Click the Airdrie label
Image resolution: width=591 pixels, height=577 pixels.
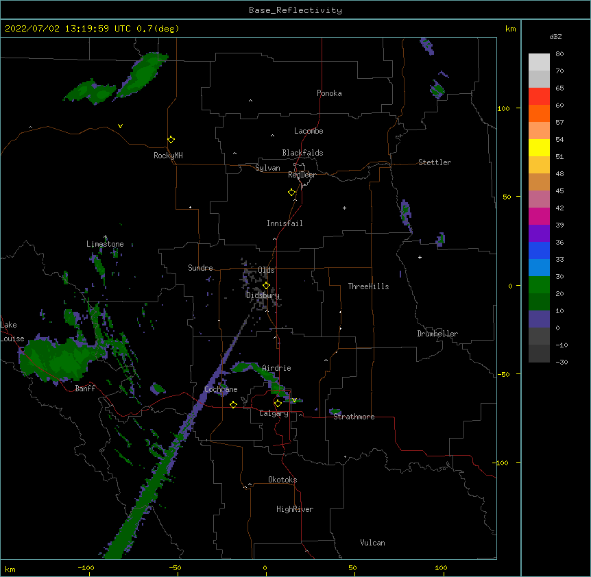(276, 368)
